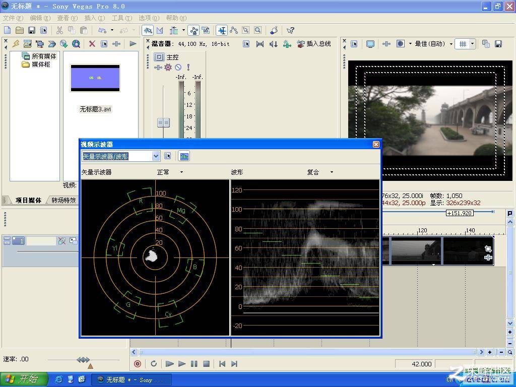Remove selected media with the red X
The image size is (516, 387).
(92, 44)
